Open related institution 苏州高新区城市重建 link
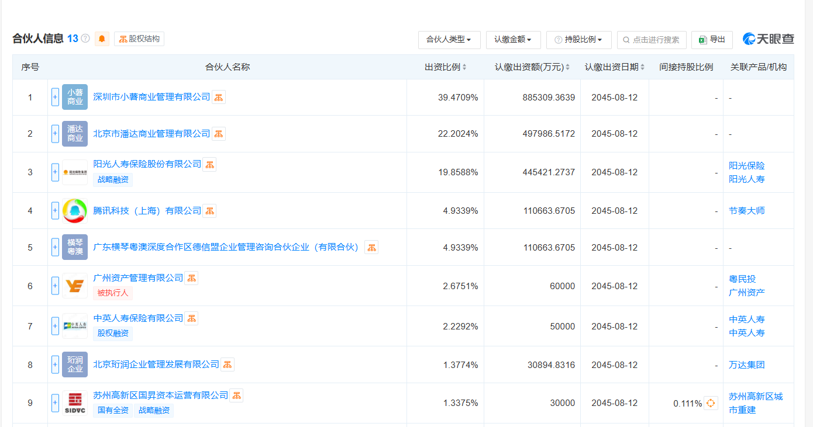 (756, 403)
